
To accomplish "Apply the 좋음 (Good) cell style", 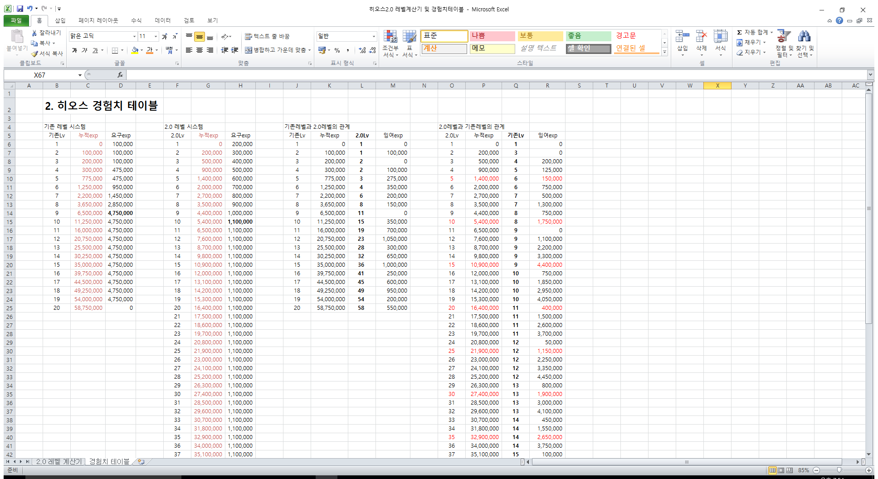I will (588, 36).
